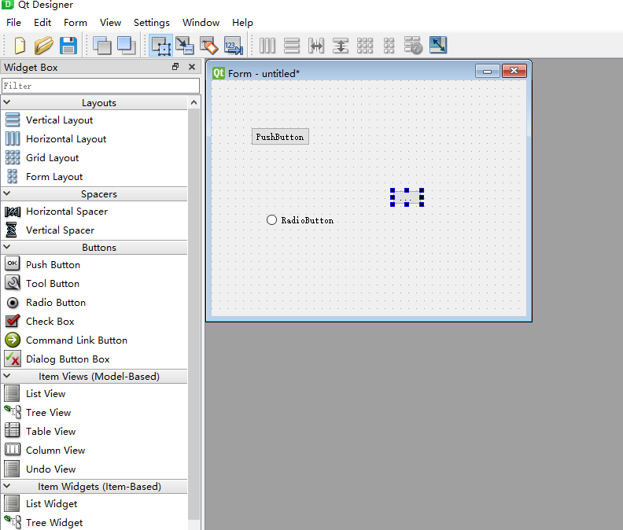
Task: Save the form with the floppy disk icon
Action: [x=68, y=46]
